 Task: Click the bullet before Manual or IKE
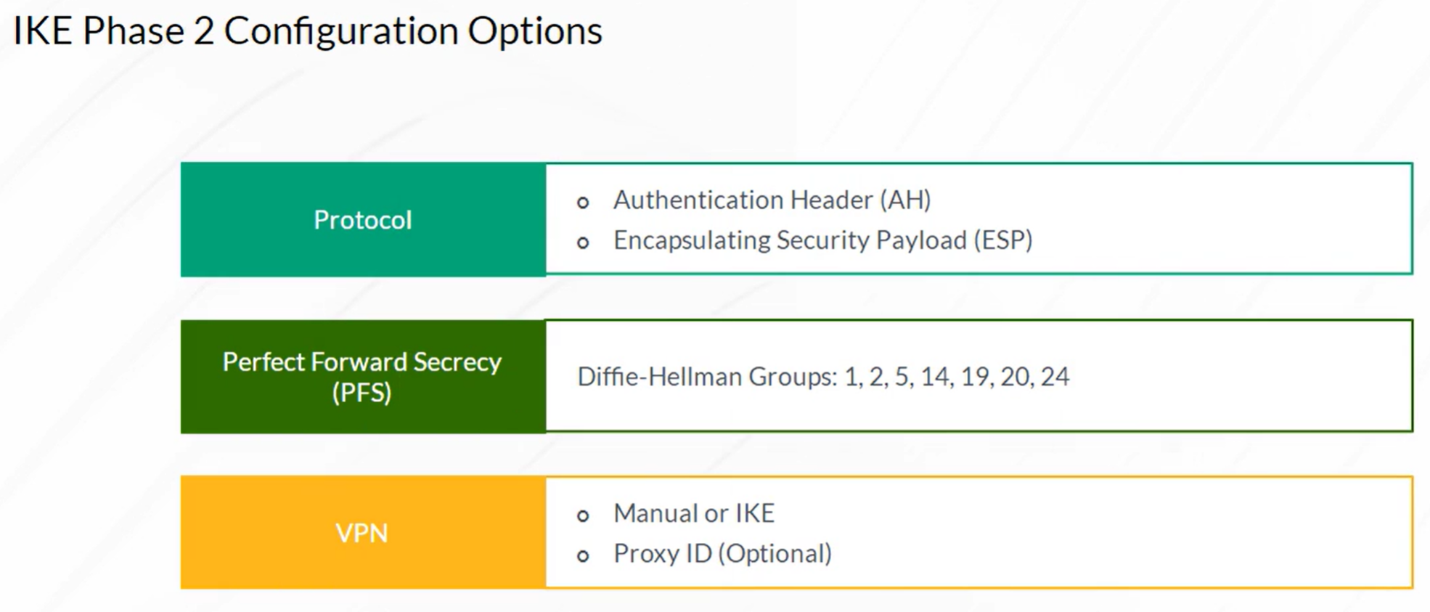(583, 516)
